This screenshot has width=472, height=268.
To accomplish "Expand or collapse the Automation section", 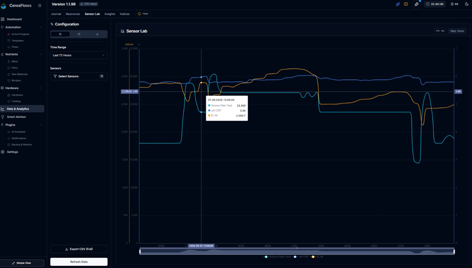I will pyautogui.click(x=21, y=27).
